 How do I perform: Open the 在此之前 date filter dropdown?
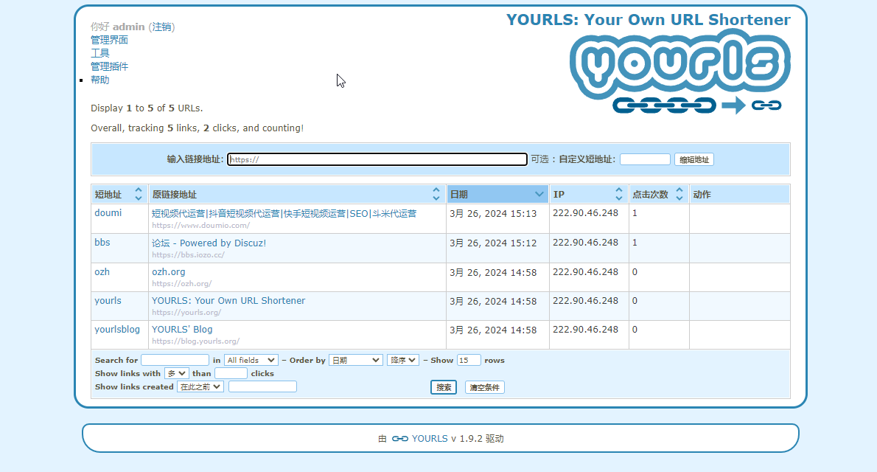200,387
